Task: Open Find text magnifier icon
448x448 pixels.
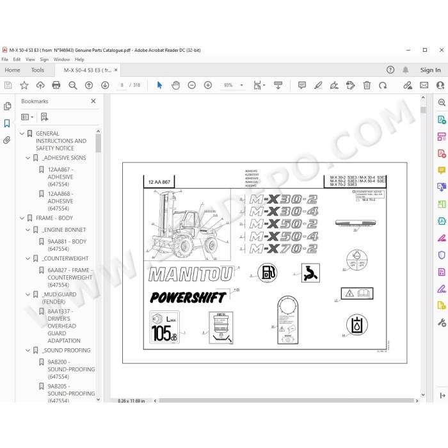Action: (x=72, y=85)
